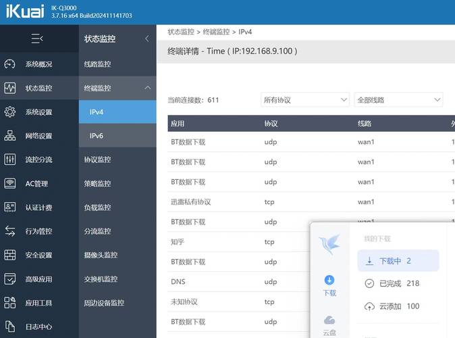This screenshot has width=455, height=338.
Task: Click the 云盘 cloud icon
Action: tap(329, 320)
